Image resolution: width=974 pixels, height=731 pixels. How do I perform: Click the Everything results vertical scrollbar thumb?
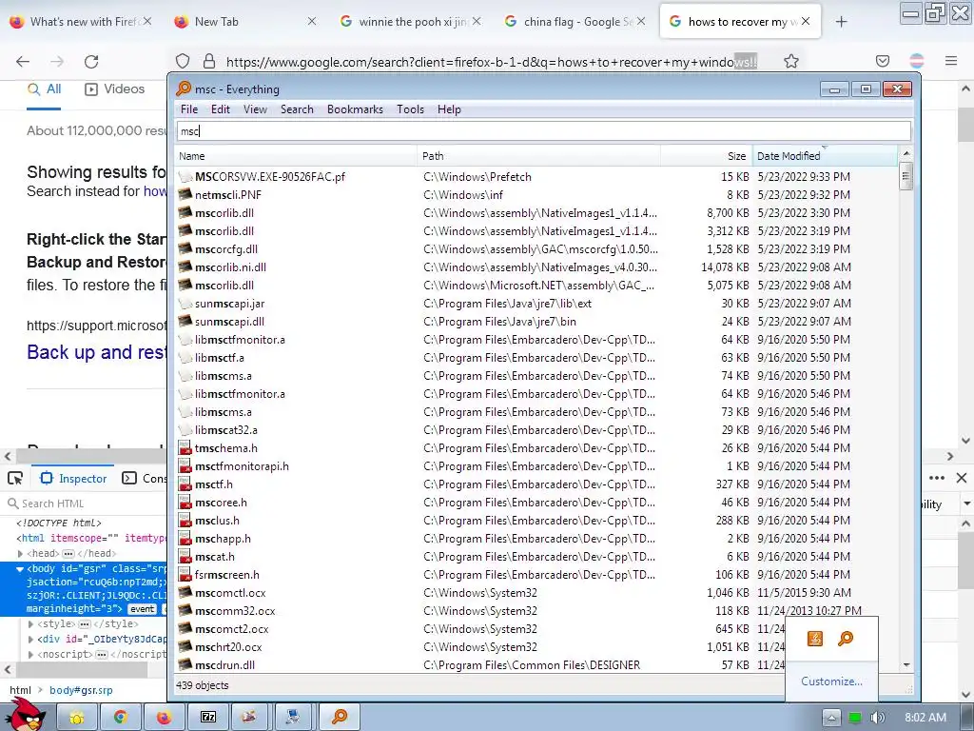coord(906,176)
